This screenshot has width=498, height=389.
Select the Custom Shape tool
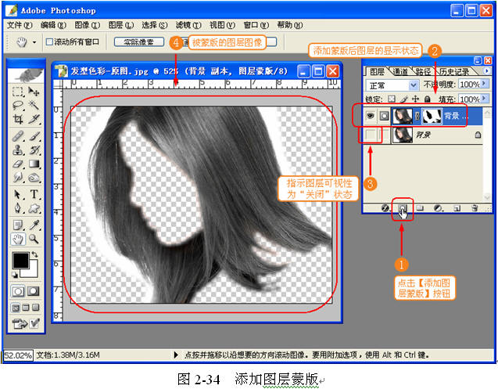point(34,208)
